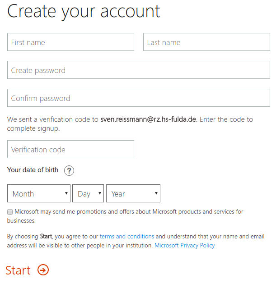Click the date of birth help icon
Screen dimensions: 276x288
69,170
